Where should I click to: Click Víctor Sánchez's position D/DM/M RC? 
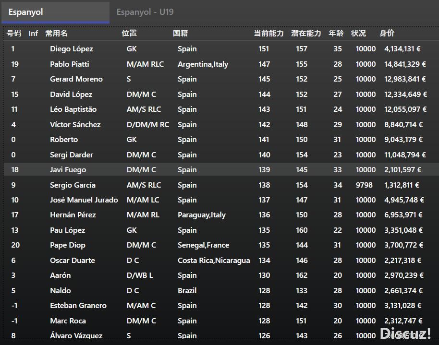(148, 124)
